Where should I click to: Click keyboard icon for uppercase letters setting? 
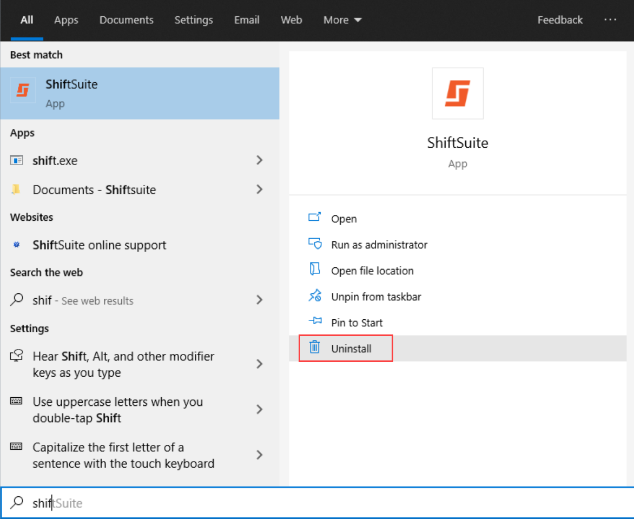point(17,401)
